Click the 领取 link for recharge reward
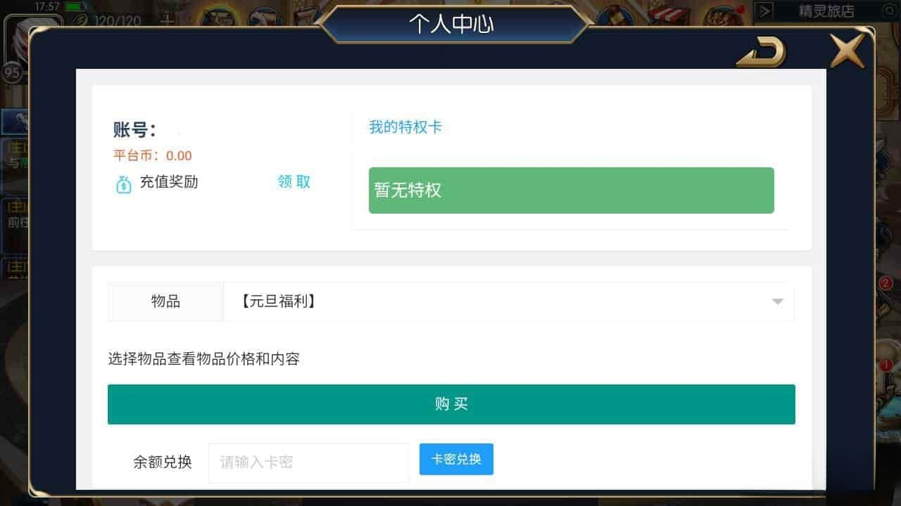Image resolution: width=901 pixels, height=506 pixels. point(294,182)
